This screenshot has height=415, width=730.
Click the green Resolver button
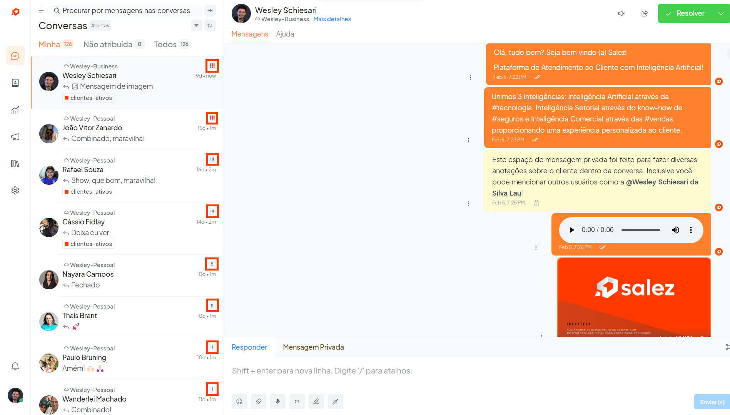click(x=686, y=13)
